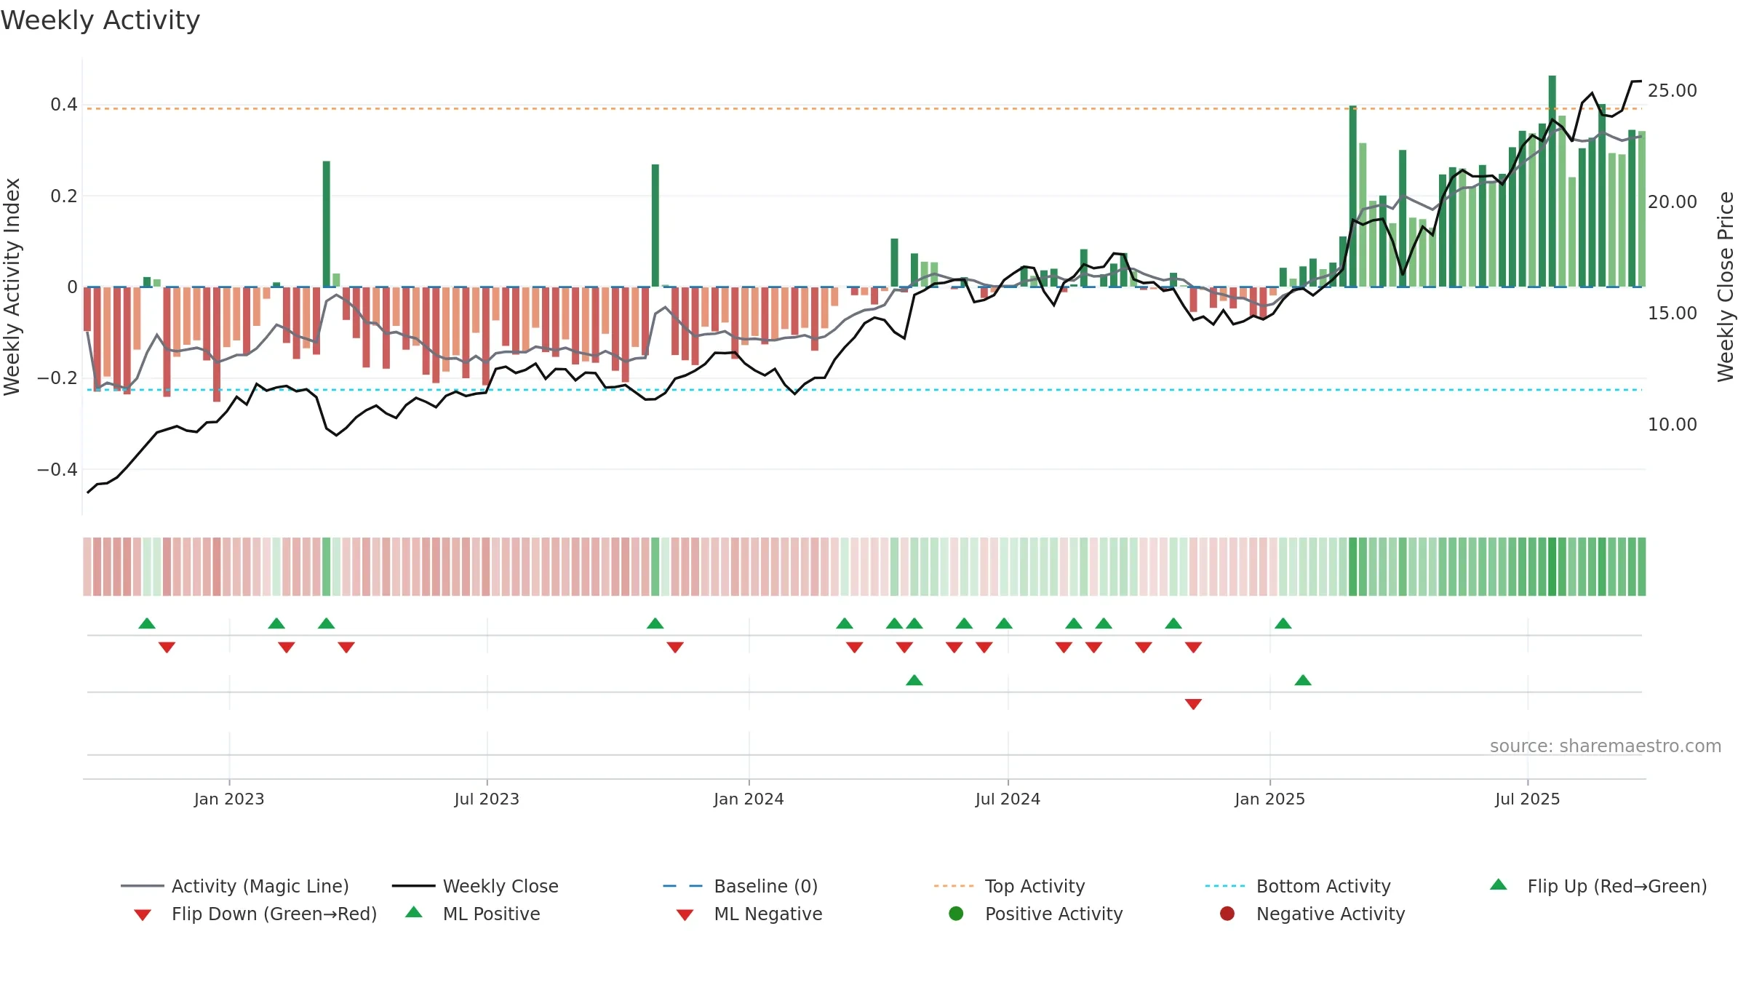Toggle the Bottom Activity legend entry
1746x982 pixels.
coord(1298,886)
